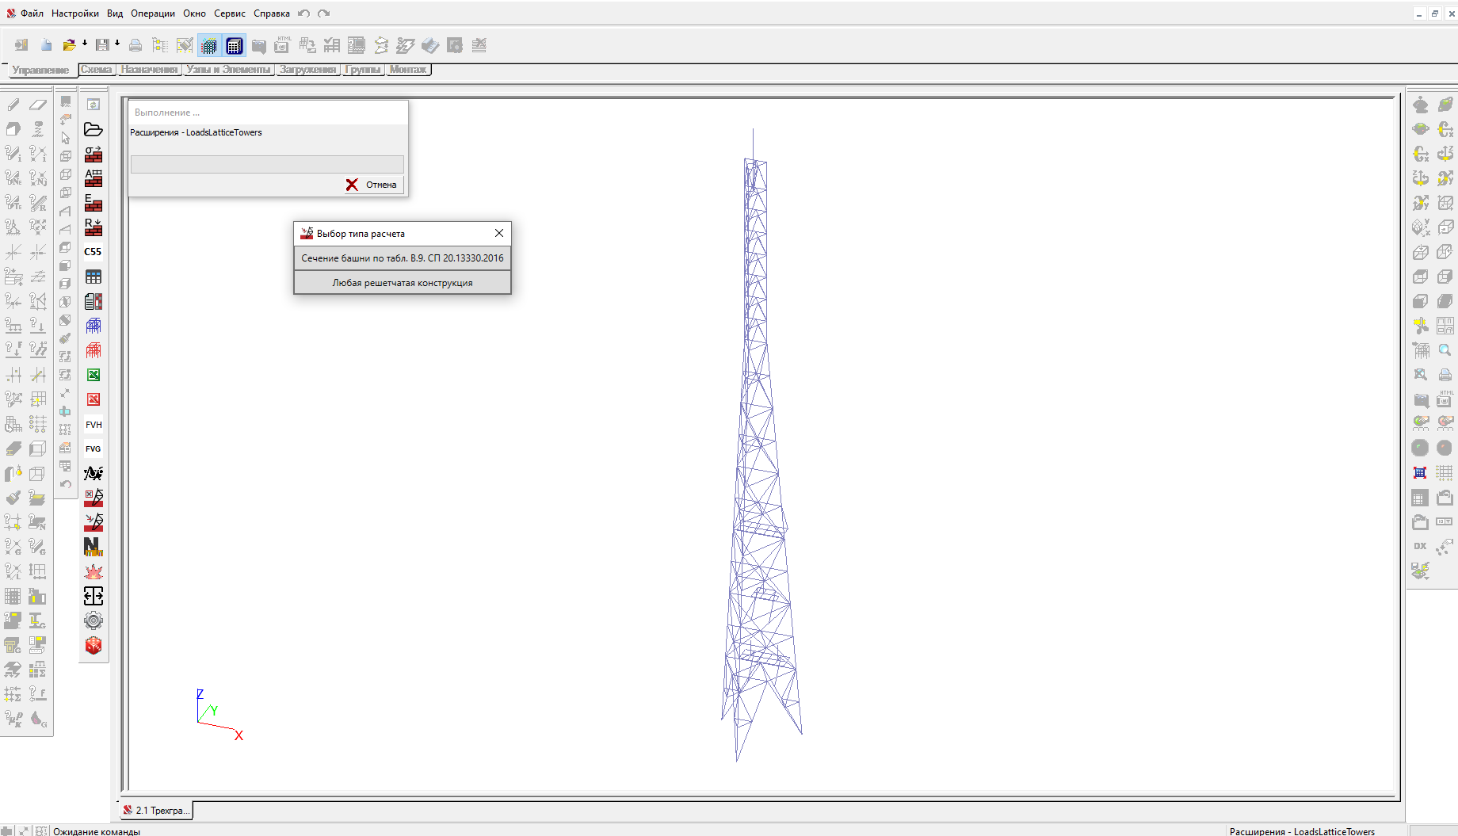This screenshot has height=836, width=1458.
Task: Choose Любая решетчатая конструкция option
Action: (x=402, y=283)
